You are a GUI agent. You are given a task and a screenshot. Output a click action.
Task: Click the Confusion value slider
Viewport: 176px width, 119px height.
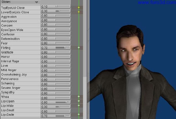pos(56,34)
